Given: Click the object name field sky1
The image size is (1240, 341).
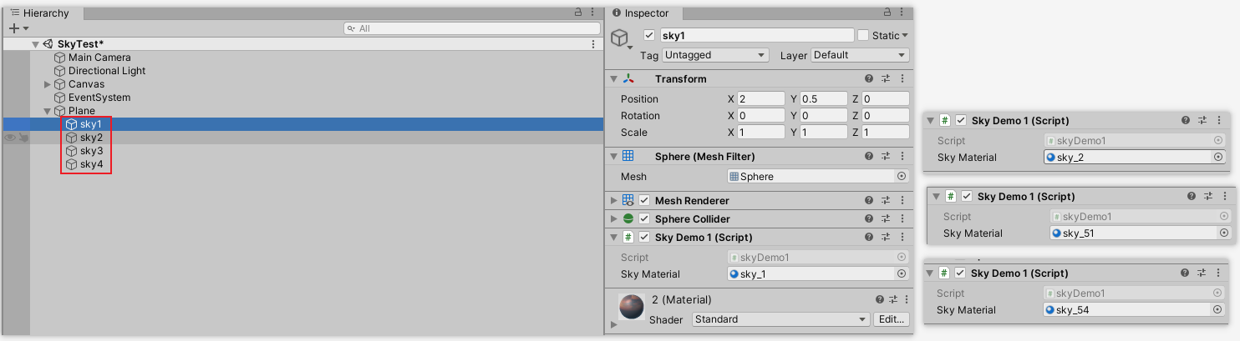Looking at the screenshot, I should click(x=756, y=35).
